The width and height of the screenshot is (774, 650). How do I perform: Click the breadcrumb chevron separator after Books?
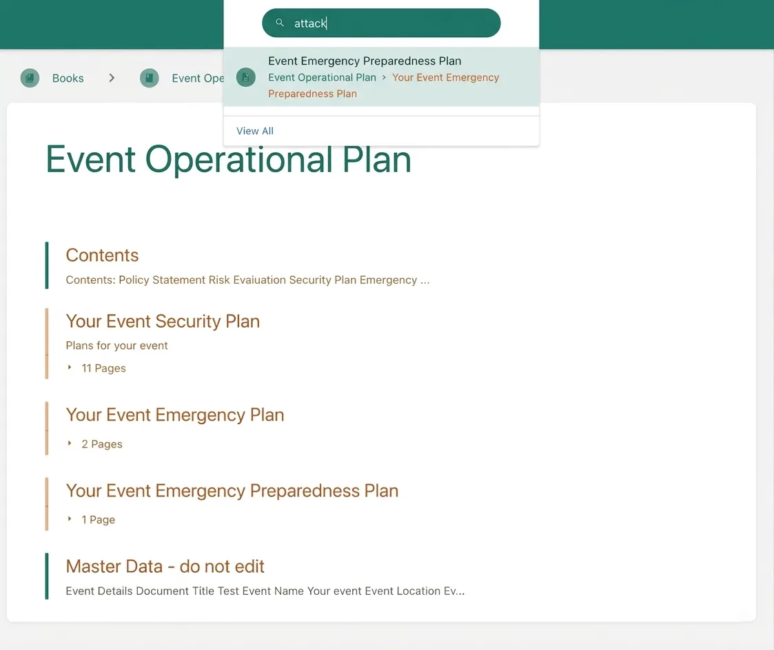click(112, 78)
